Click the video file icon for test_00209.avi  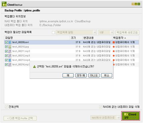(x=10, y=42)
